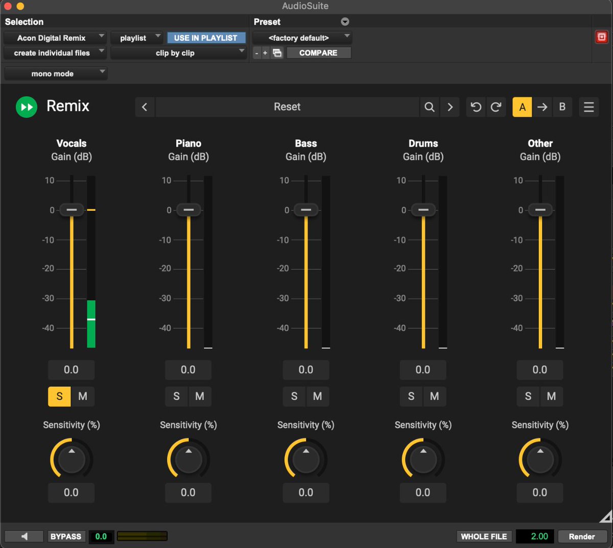Disable solo on the Vocals channel
The width and height of the screenshot is (613, 548).
tap(59, 396)
